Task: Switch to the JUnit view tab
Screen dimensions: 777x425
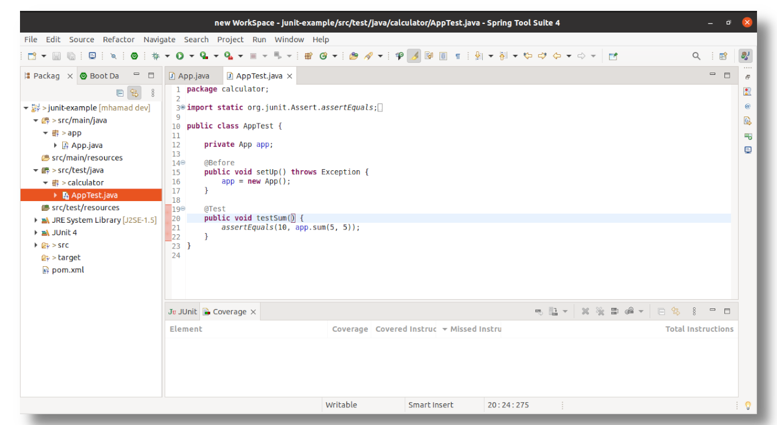Action: [182, 311]
